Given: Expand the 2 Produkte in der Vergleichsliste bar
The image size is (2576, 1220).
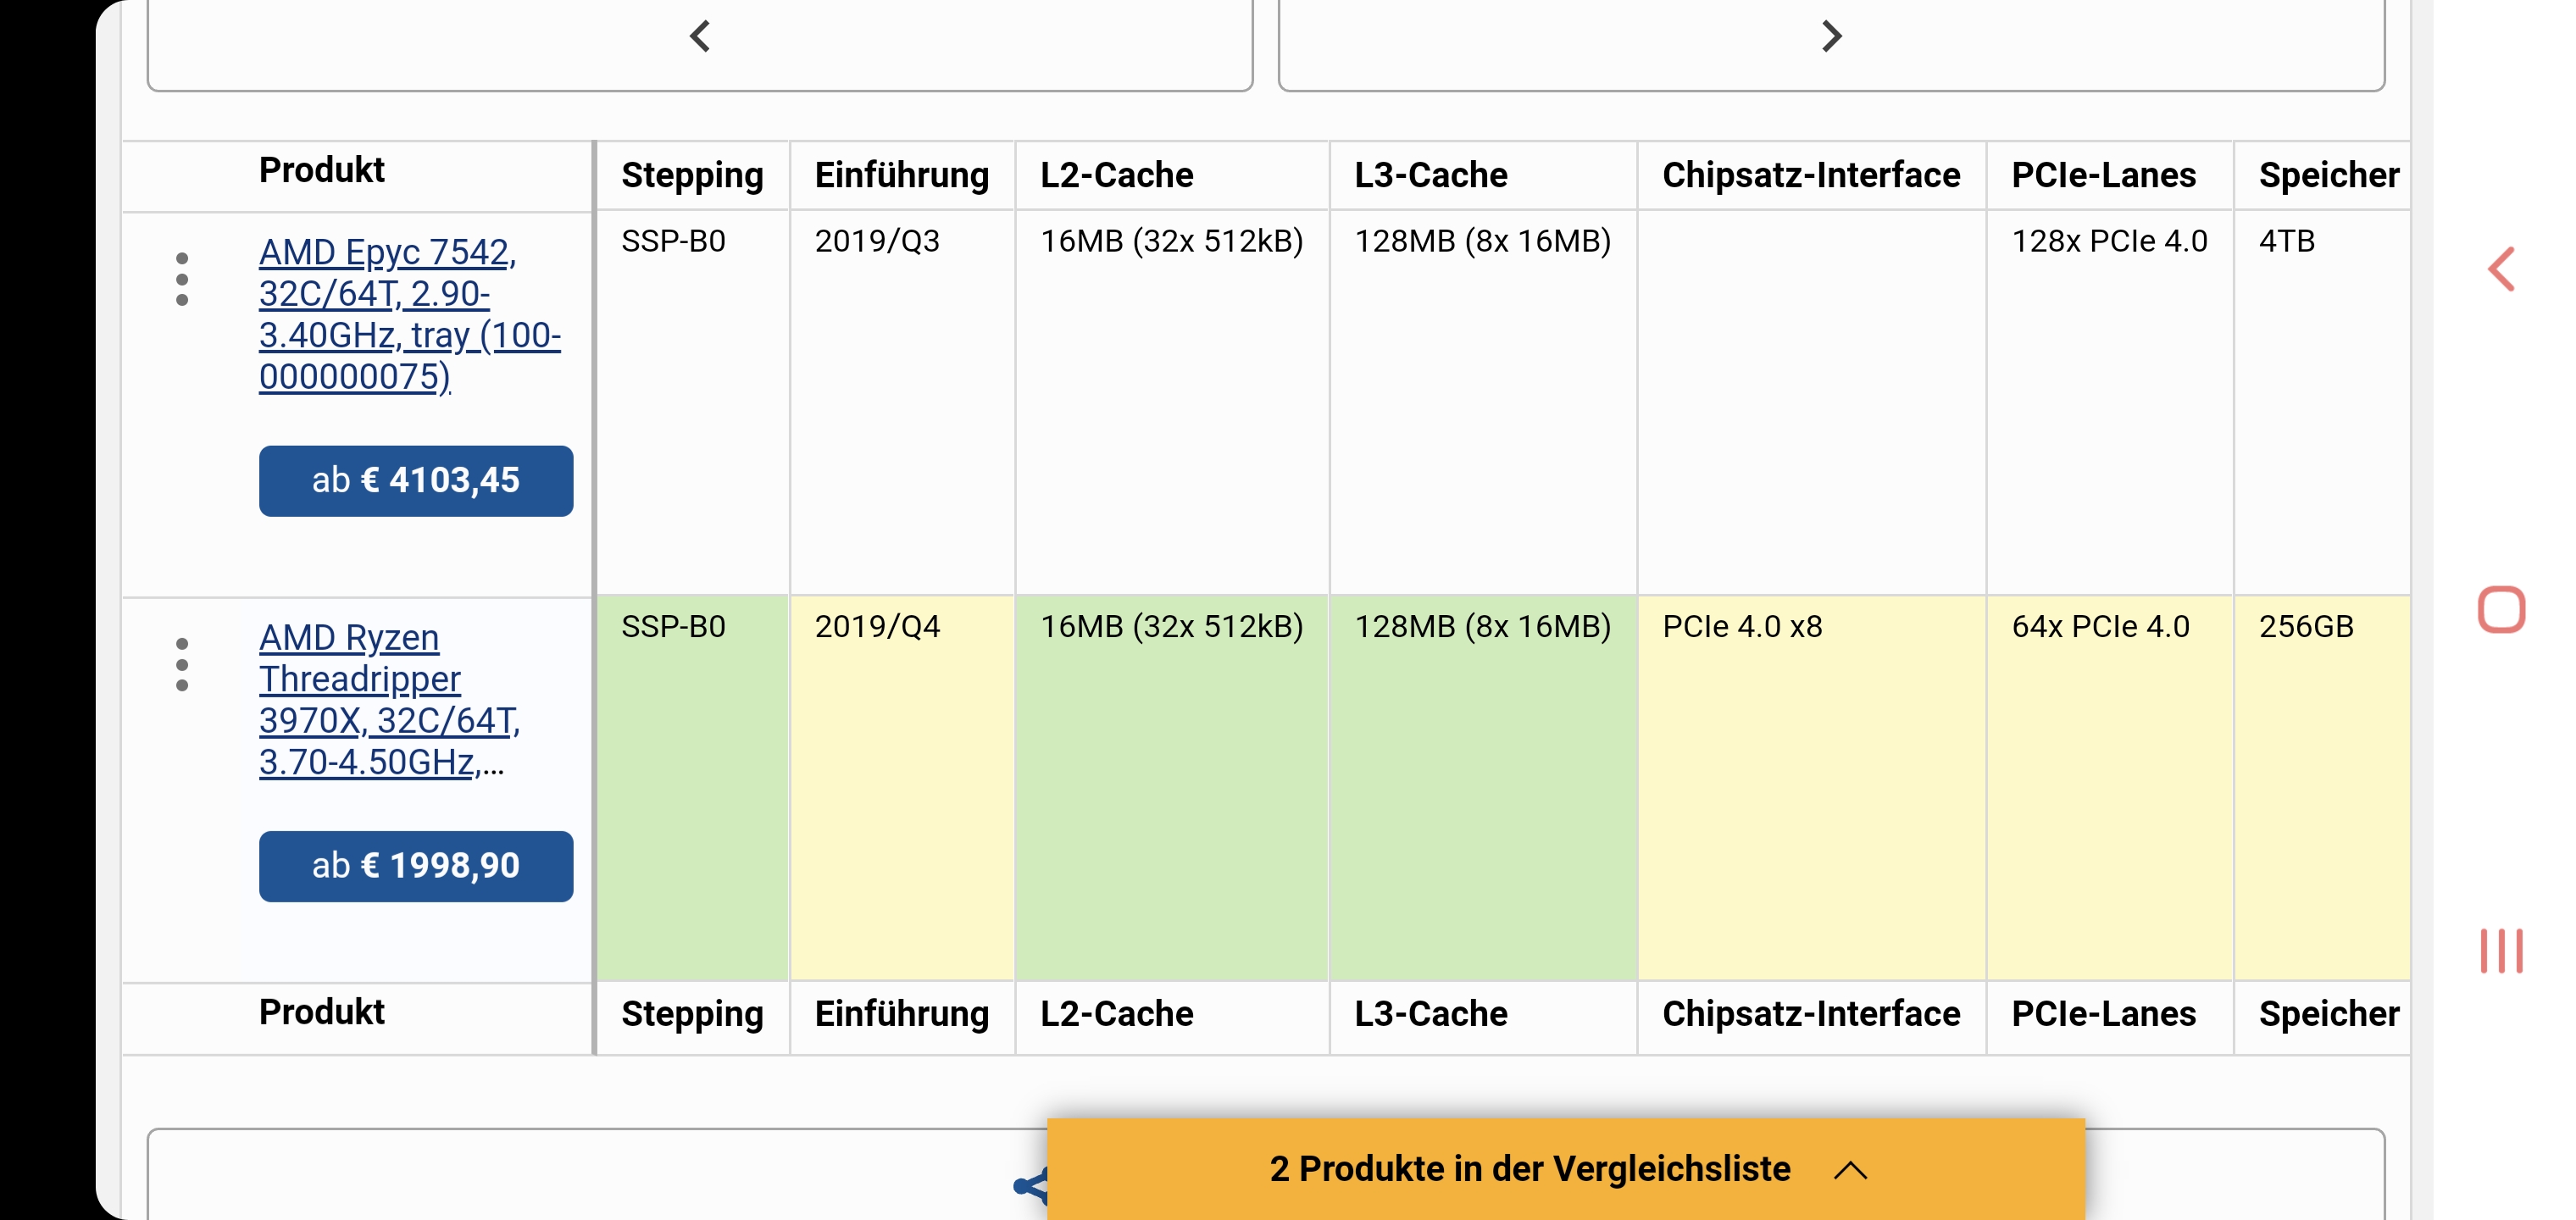Looking at the screenshot, I should (x=1566, y=1169).
